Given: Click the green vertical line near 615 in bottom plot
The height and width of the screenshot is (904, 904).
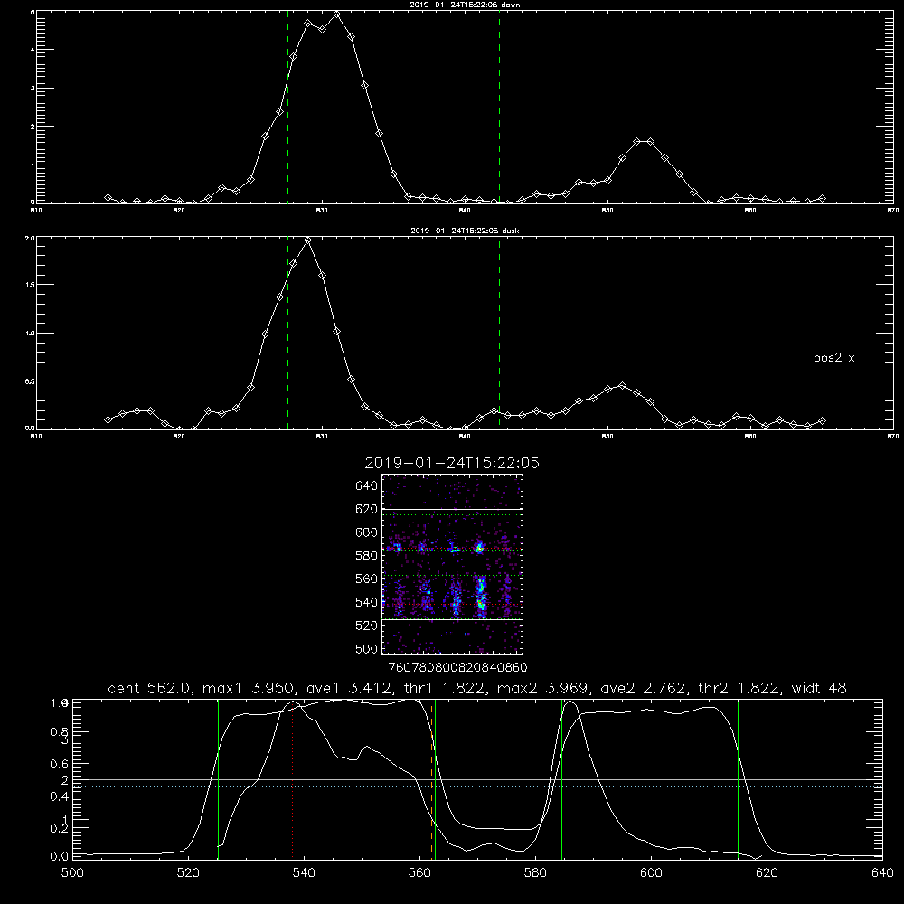Looking at the screenshot, I should [738, 779].
